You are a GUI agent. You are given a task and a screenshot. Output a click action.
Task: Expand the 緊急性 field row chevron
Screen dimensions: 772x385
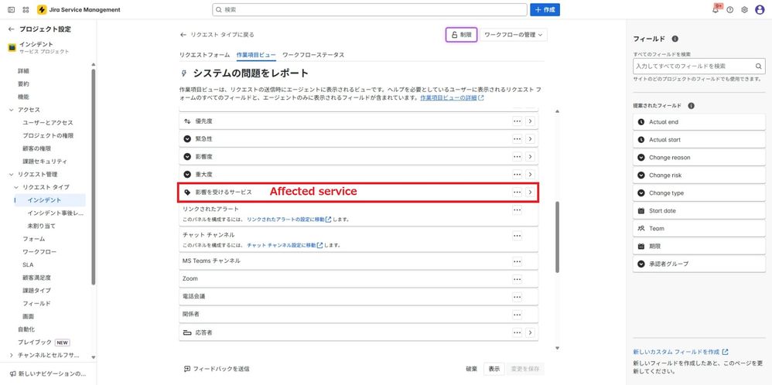pyautogui.click(x=530, y=139)
